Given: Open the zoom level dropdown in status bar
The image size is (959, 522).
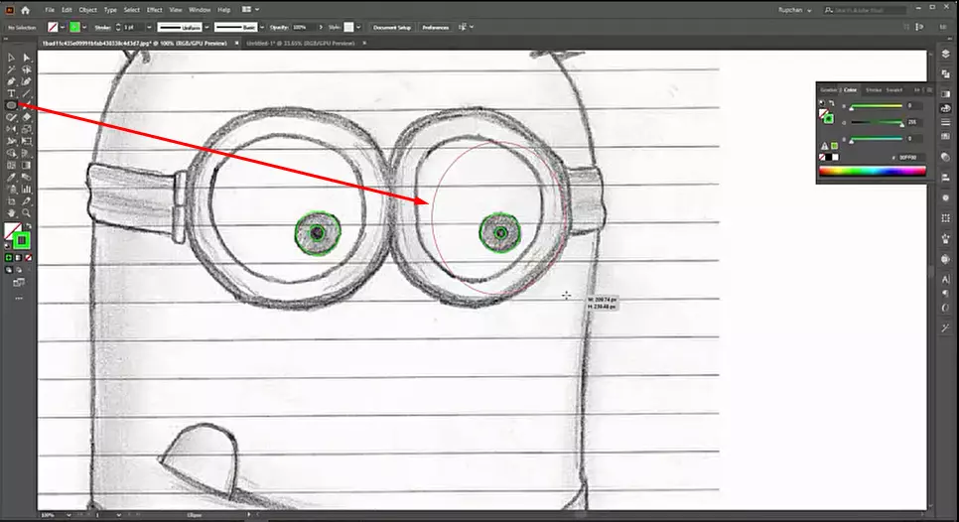Looking at the screenshot, I should (x=68, y=515).
